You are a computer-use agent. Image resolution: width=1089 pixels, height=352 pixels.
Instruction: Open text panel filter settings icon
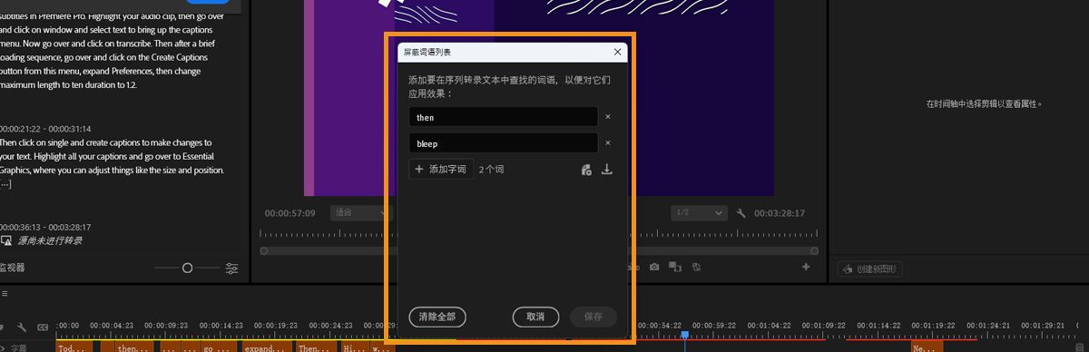tap(232, 268)
